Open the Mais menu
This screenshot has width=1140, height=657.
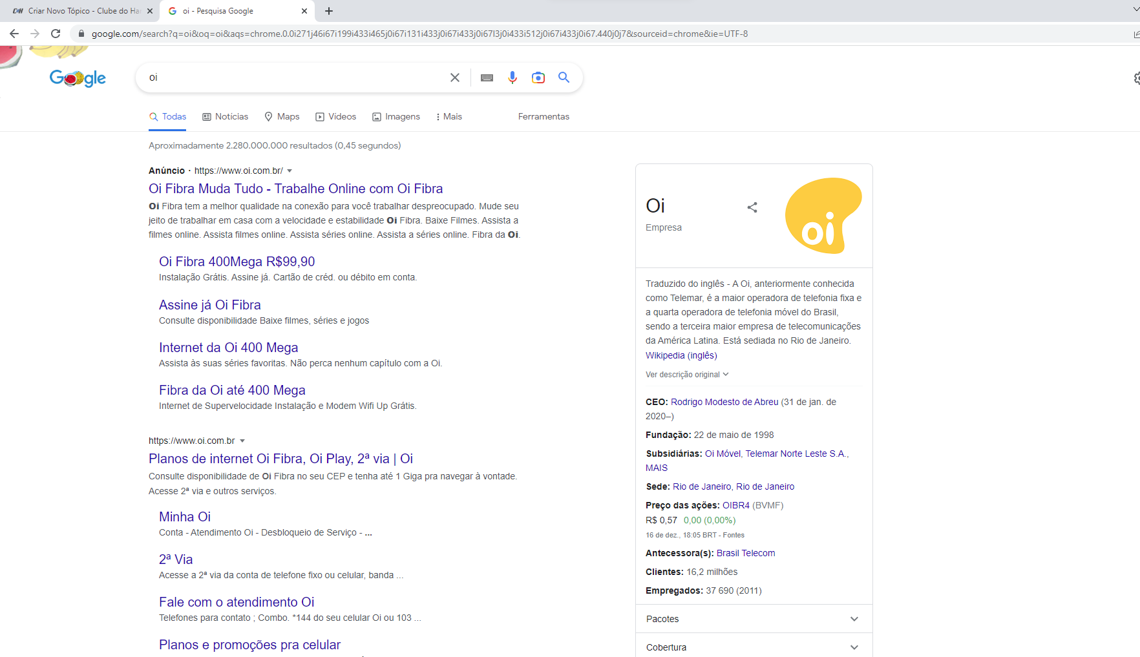point(449,116)
